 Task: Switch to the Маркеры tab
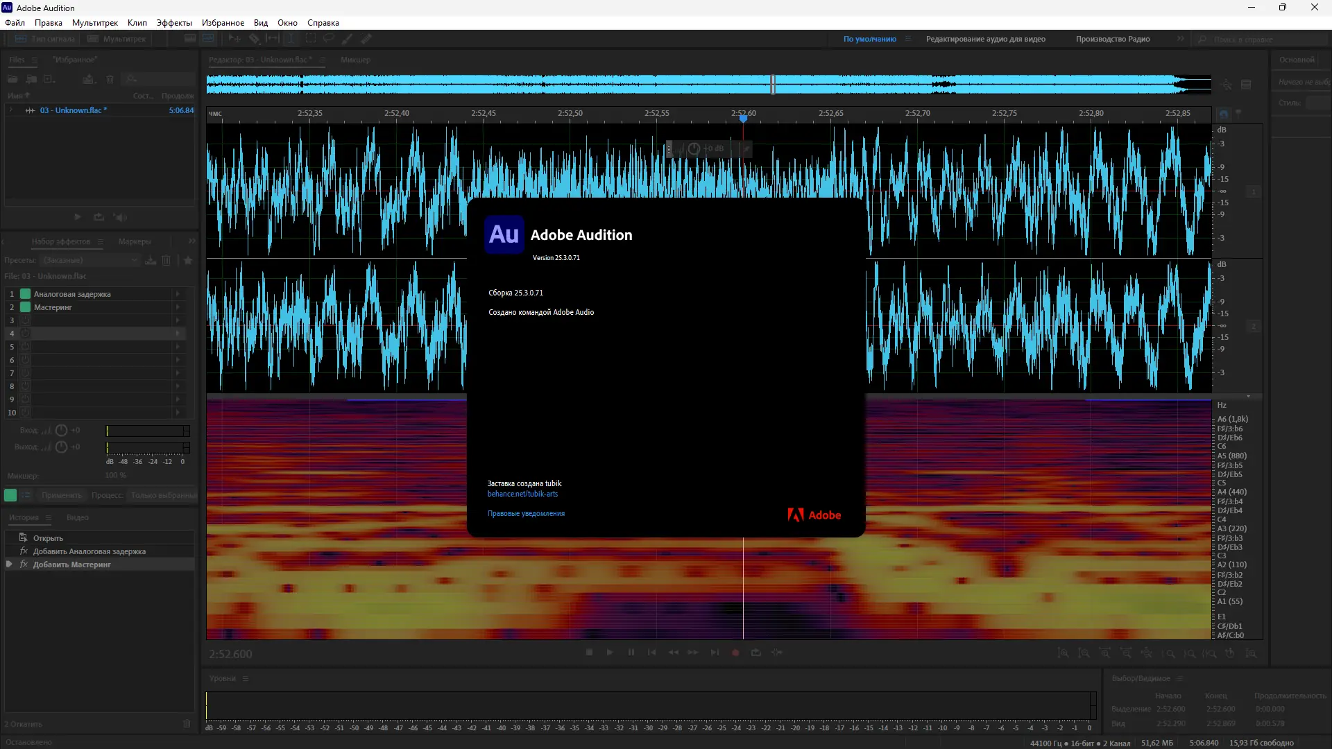(x=135, y=241)
